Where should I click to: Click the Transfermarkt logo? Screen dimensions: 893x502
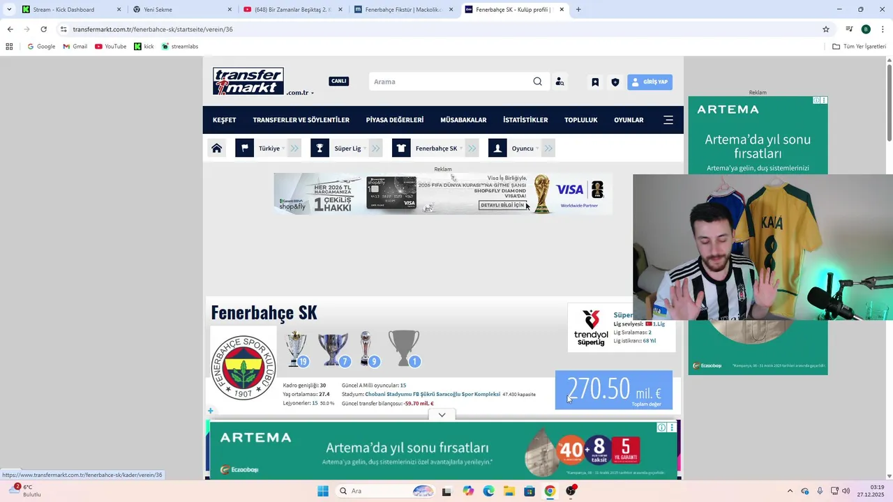pyautogui.click(x=248, y=81)
